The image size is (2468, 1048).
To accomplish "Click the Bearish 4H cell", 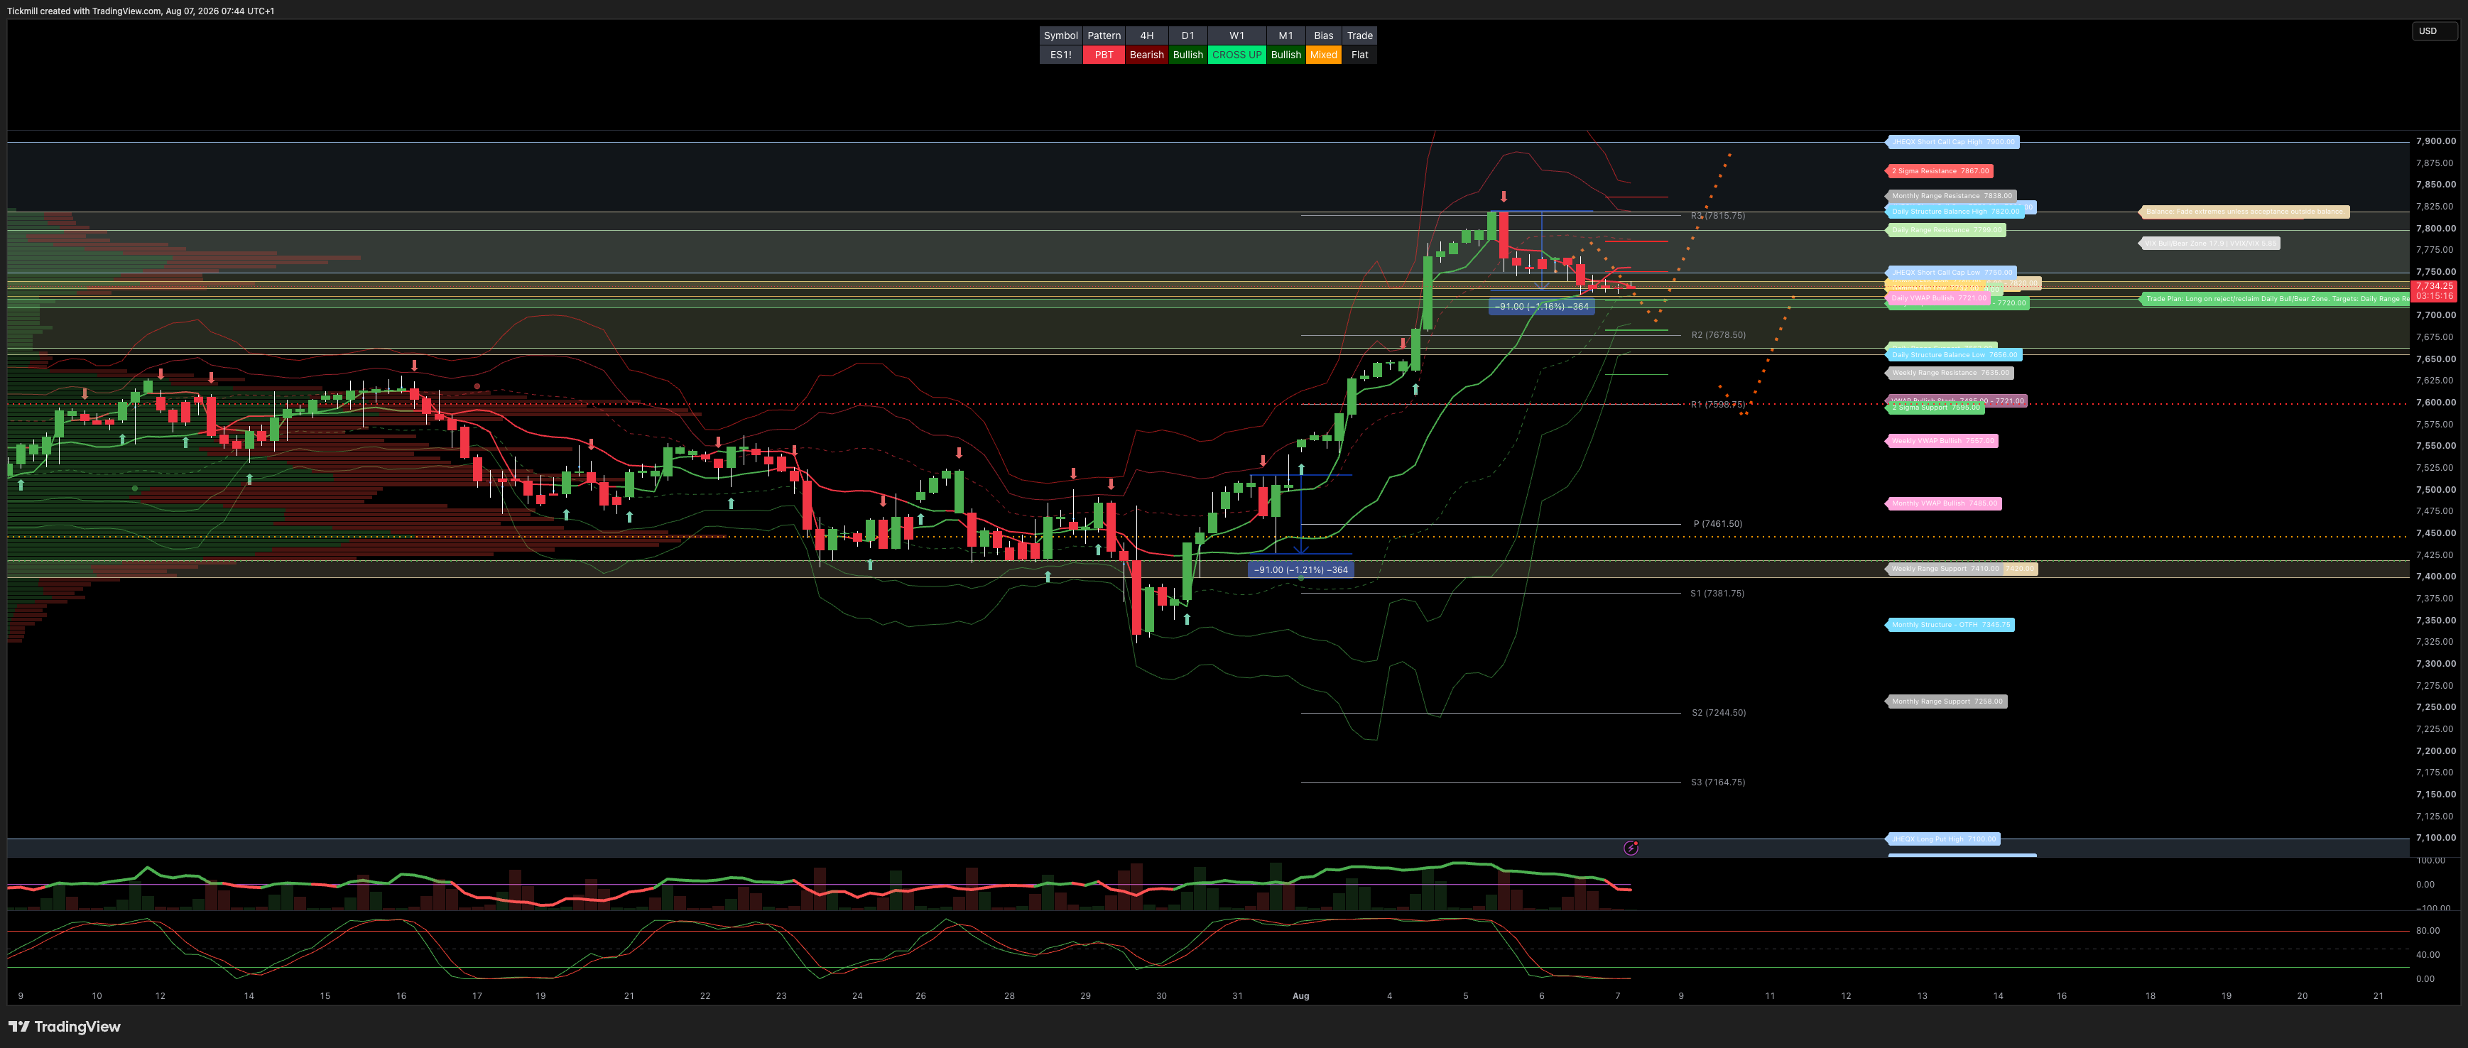I will coord(1146,55).
